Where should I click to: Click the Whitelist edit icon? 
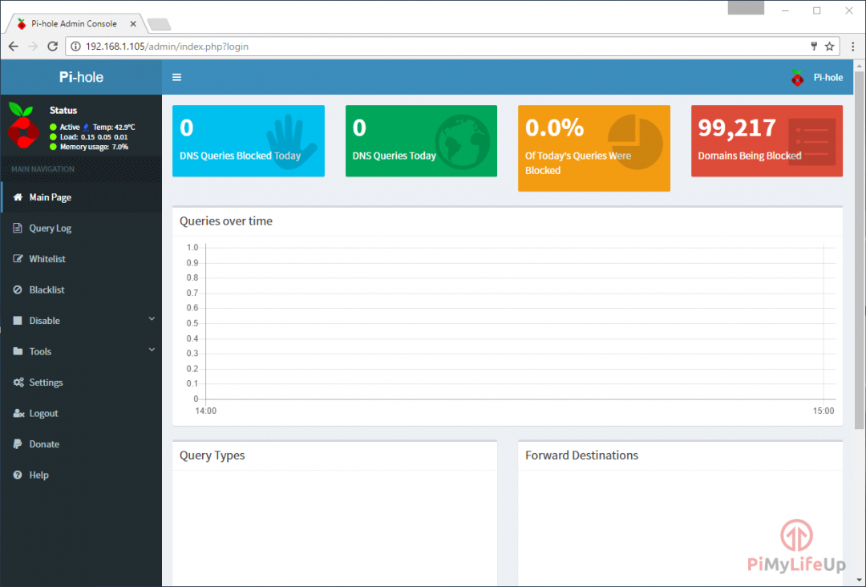point(18,259)
